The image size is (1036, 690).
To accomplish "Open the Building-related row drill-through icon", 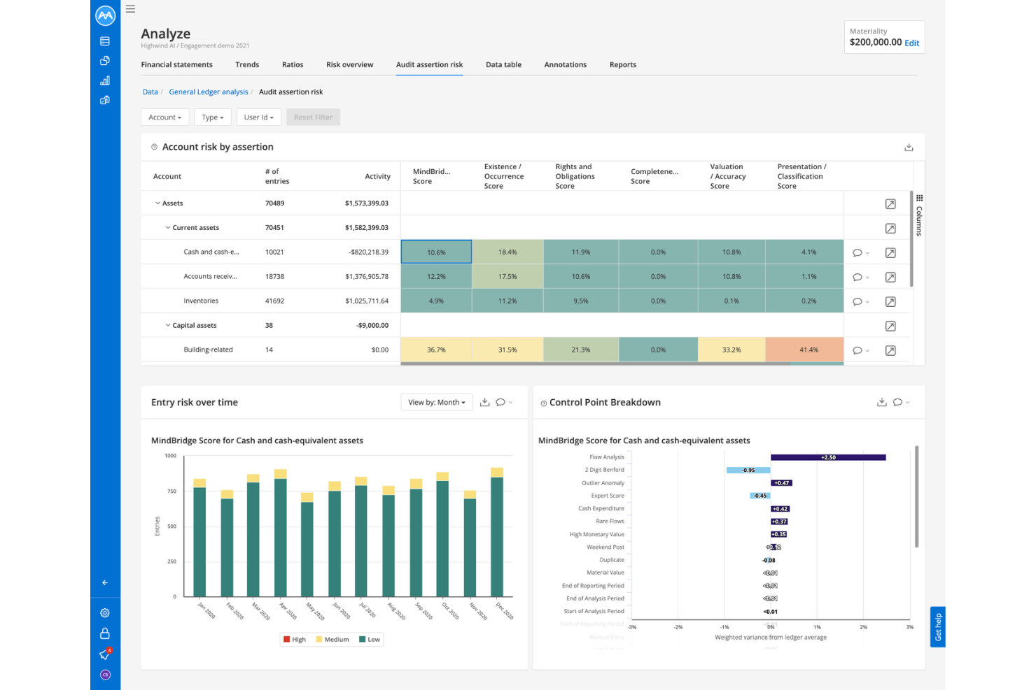I will point(890,351).
